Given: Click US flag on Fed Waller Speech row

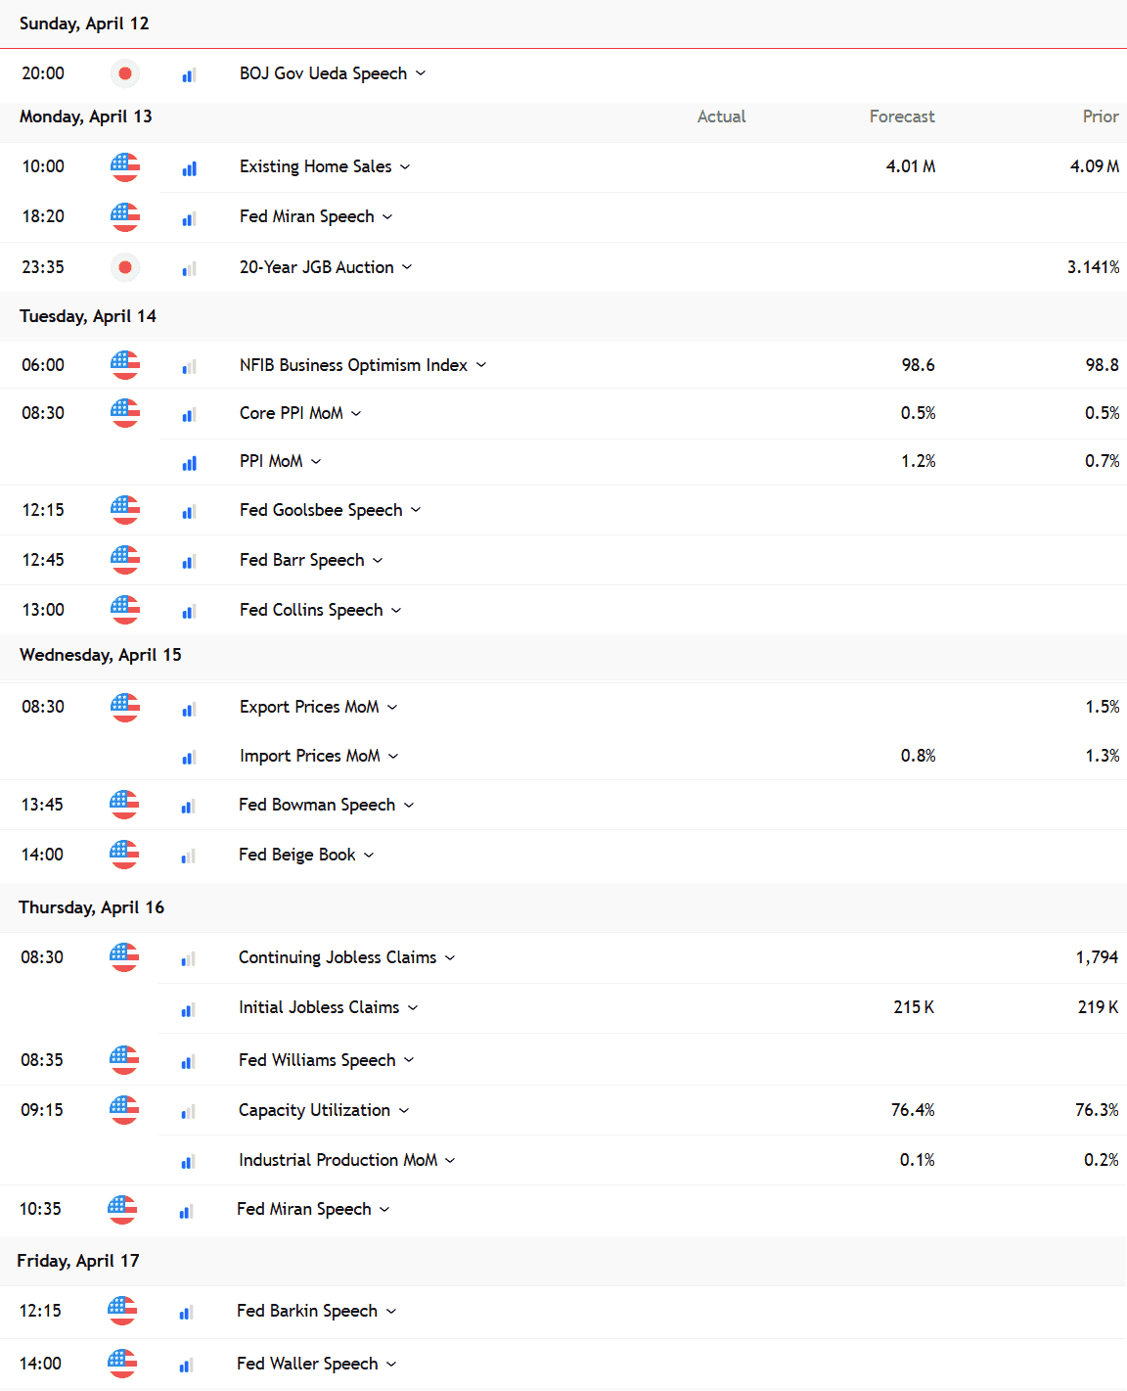Looking at the screenshot, I should pyautogui.click(x=122, y=1364).
